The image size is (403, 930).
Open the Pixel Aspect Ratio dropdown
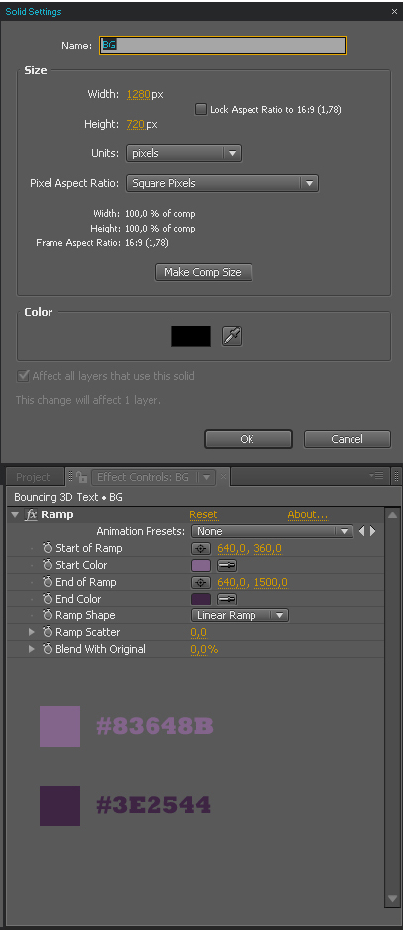click(x=222, y=183)
